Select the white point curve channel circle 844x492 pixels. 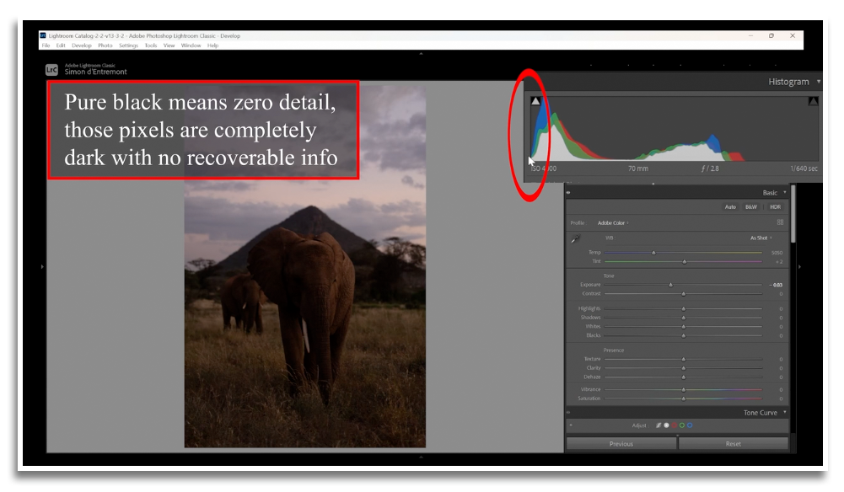[x=666, y=425]
